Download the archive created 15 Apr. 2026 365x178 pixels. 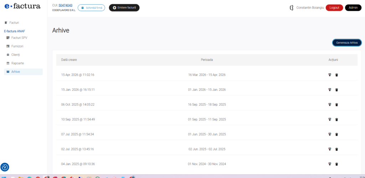pos(330,75)
